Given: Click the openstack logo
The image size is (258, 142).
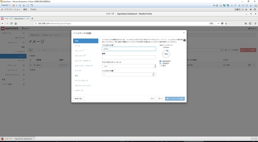Looking at the screenshot, I should 10,28.
